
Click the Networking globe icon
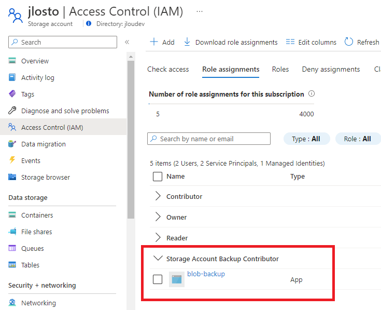(x=12, y=303)
